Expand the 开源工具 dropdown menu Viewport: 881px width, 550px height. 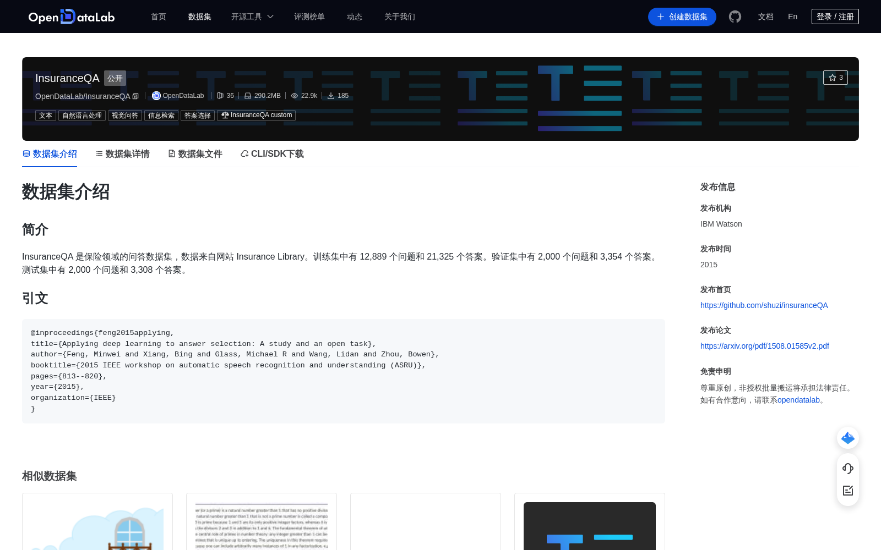pos(252,16)
